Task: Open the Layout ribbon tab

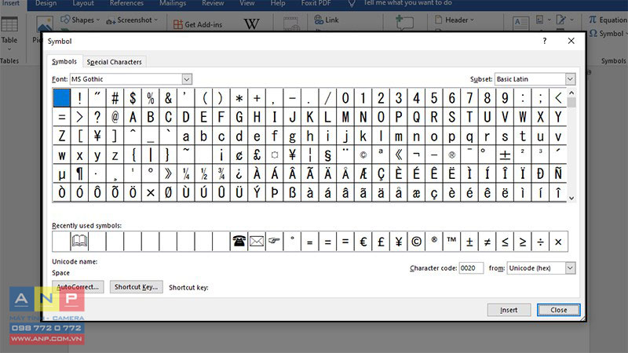Action: (x=83, y=3)
